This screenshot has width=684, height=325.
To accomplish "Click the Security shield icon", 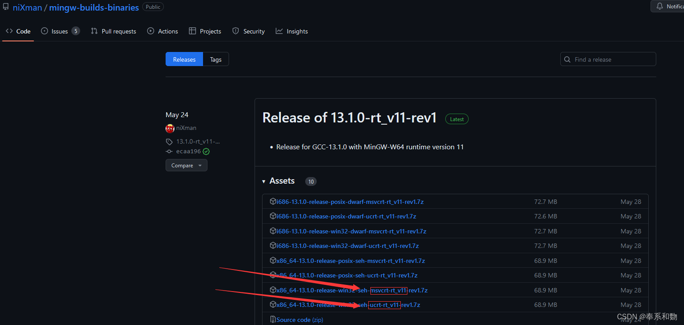I will click(x=236, y=31).
